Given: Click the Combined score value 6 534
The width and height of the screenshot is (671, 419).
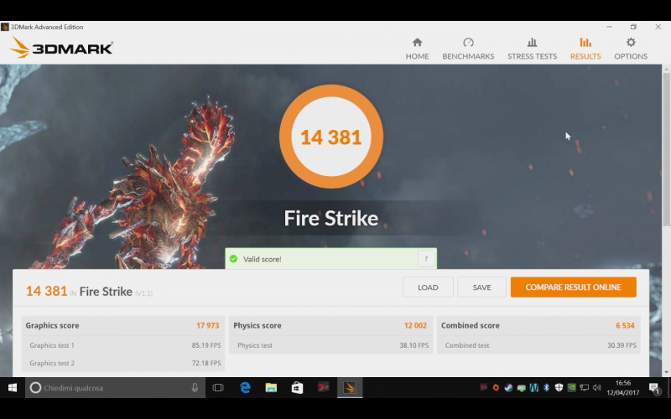Looking at the screenshot, I should (625, 325).
